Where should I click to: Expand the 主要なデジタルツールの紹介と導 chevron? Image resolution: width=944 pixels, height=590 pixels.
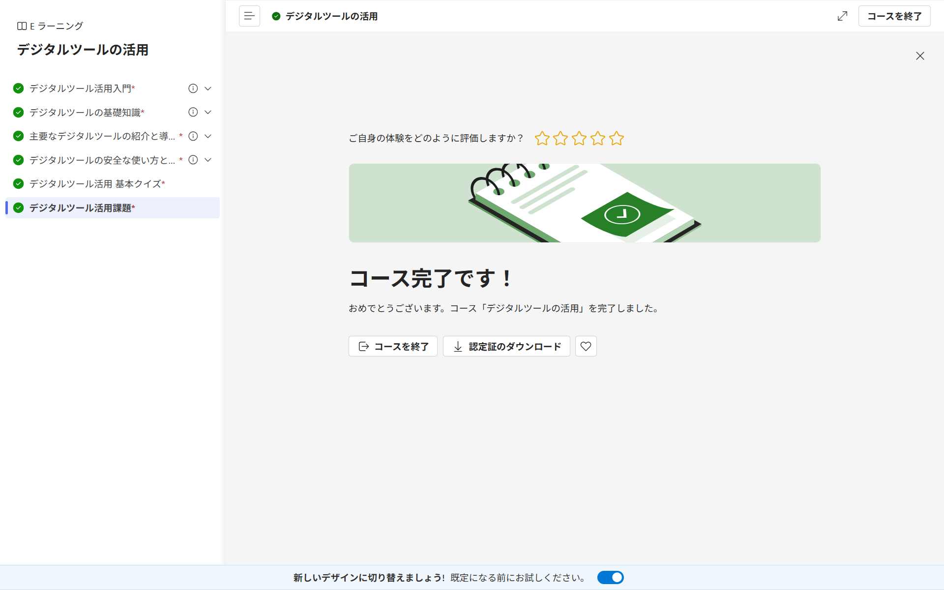(208, 136)
